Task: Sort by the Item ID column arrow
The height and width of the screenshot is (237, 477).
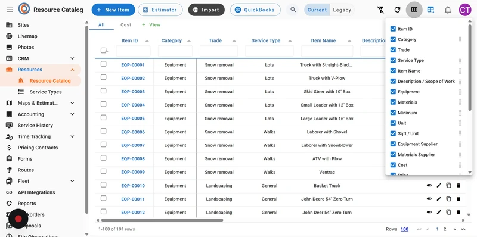Action: 147,40
